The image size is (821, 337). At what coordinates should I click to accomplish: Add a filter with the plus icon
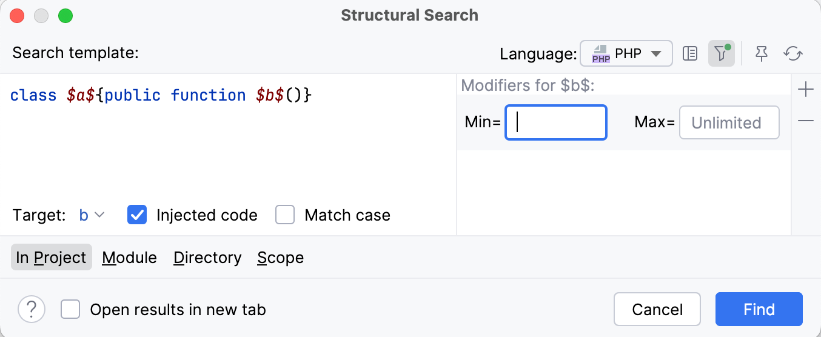pos(806,90)
